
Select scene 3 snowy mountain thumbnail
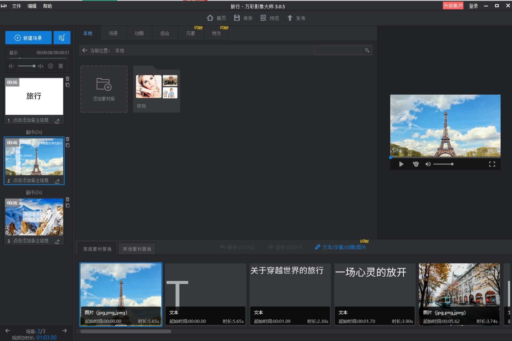34,217
